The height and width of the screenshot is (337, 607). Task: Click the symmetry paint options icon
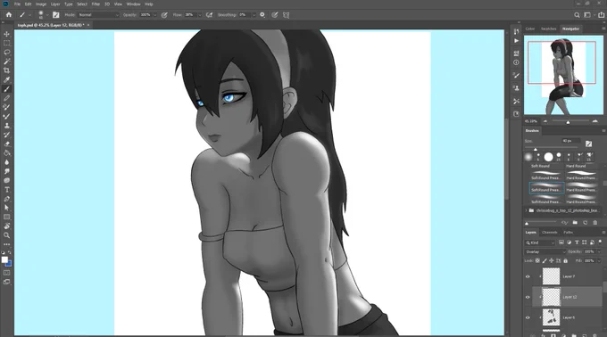click(286, 14)
